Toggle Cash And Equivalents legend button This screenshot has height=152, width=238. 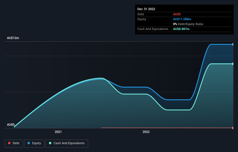click(67, 143)
